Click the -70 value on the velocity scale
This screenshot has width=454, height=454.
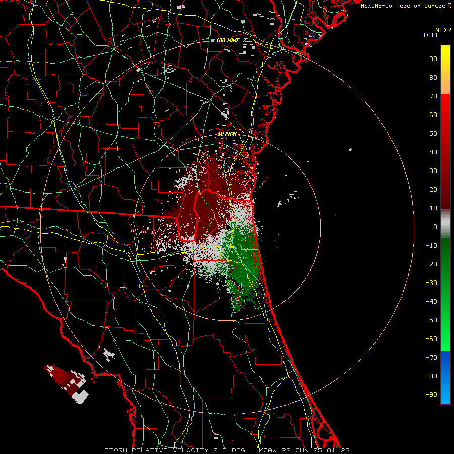431,358
